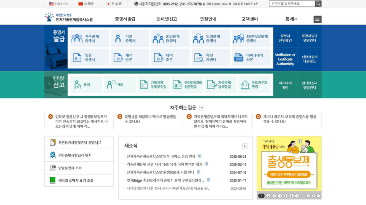Open FAQ 자녀나 배우자, 부모의 증명서
This screenshot has width=366, height=205.
pos(290,119)
